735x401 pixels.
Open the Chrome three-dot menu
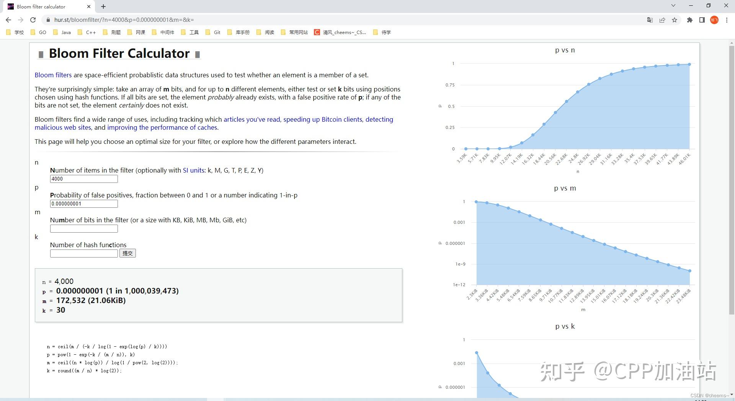[x=727, y=20]
